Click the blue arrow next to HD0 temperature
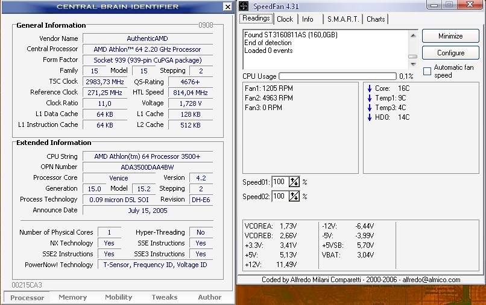 tap(369, 117)
